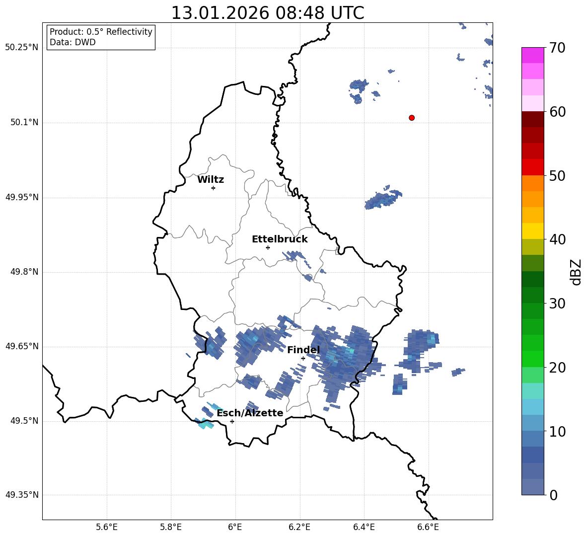Image resolution: width=588 pixels, height=537 pixels.
Task: Click the 20 colorbar tick value
Action: pyautogui.click(x=558, y=367)
